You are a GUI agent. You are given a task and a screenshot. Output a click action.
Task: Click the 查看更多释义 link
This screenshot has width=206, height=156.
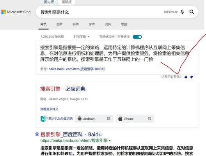[49, 109]
